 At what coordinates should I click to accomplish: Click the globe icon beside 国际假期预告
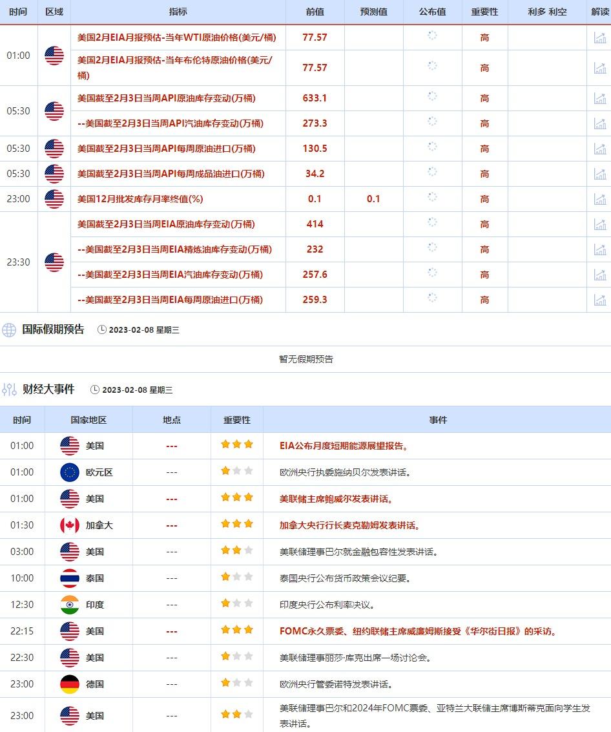click(9, 330)
